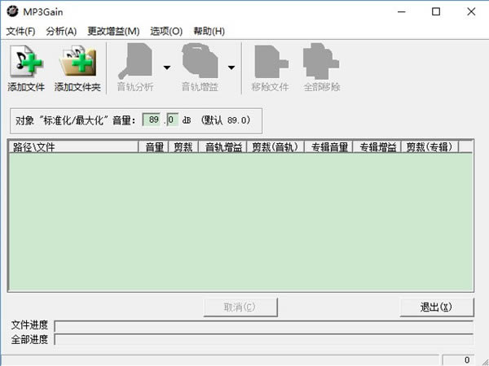Click the 添加文件夹 add folder icon
Screen dimensions: 489x366
[77, 61]
